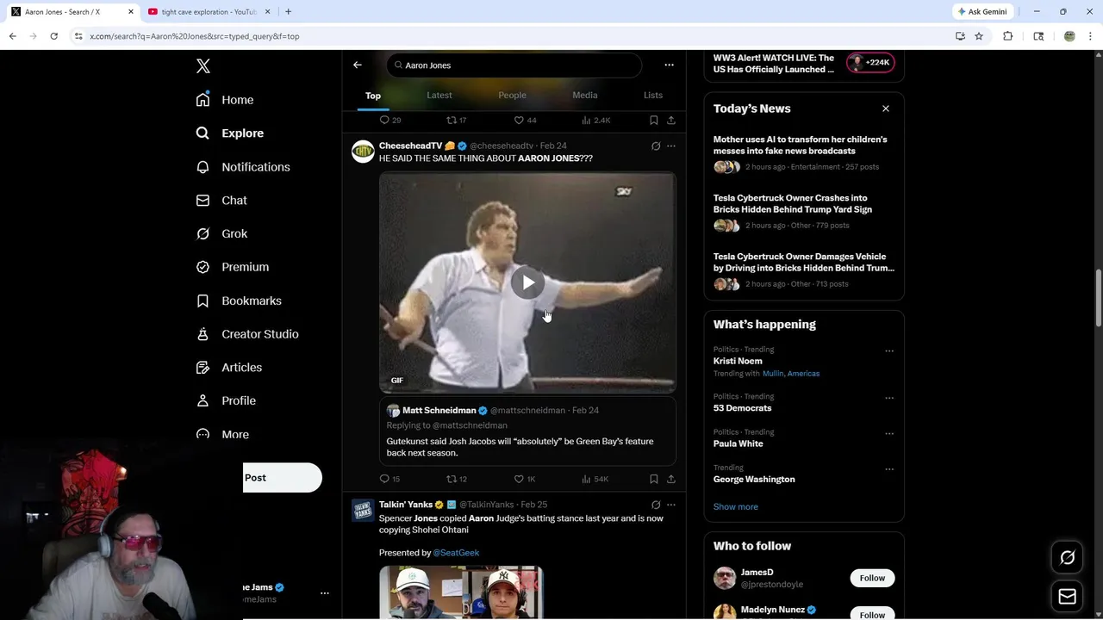Open the @SeatGeek mention link
Viewport: 1103px width, 620px height.
[456, 553]
